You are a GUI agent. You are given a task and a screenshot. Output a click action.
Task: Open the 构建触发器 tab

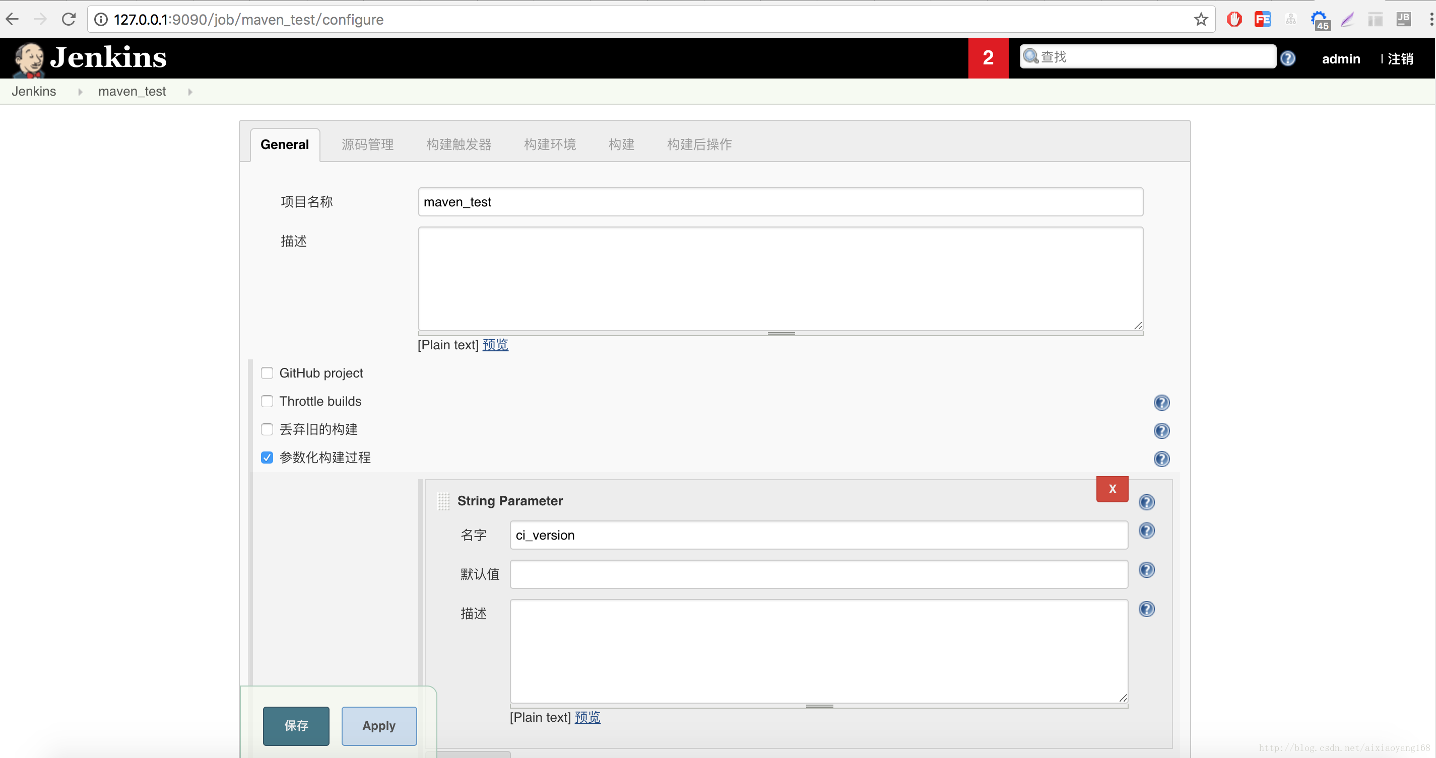[460, 144]
